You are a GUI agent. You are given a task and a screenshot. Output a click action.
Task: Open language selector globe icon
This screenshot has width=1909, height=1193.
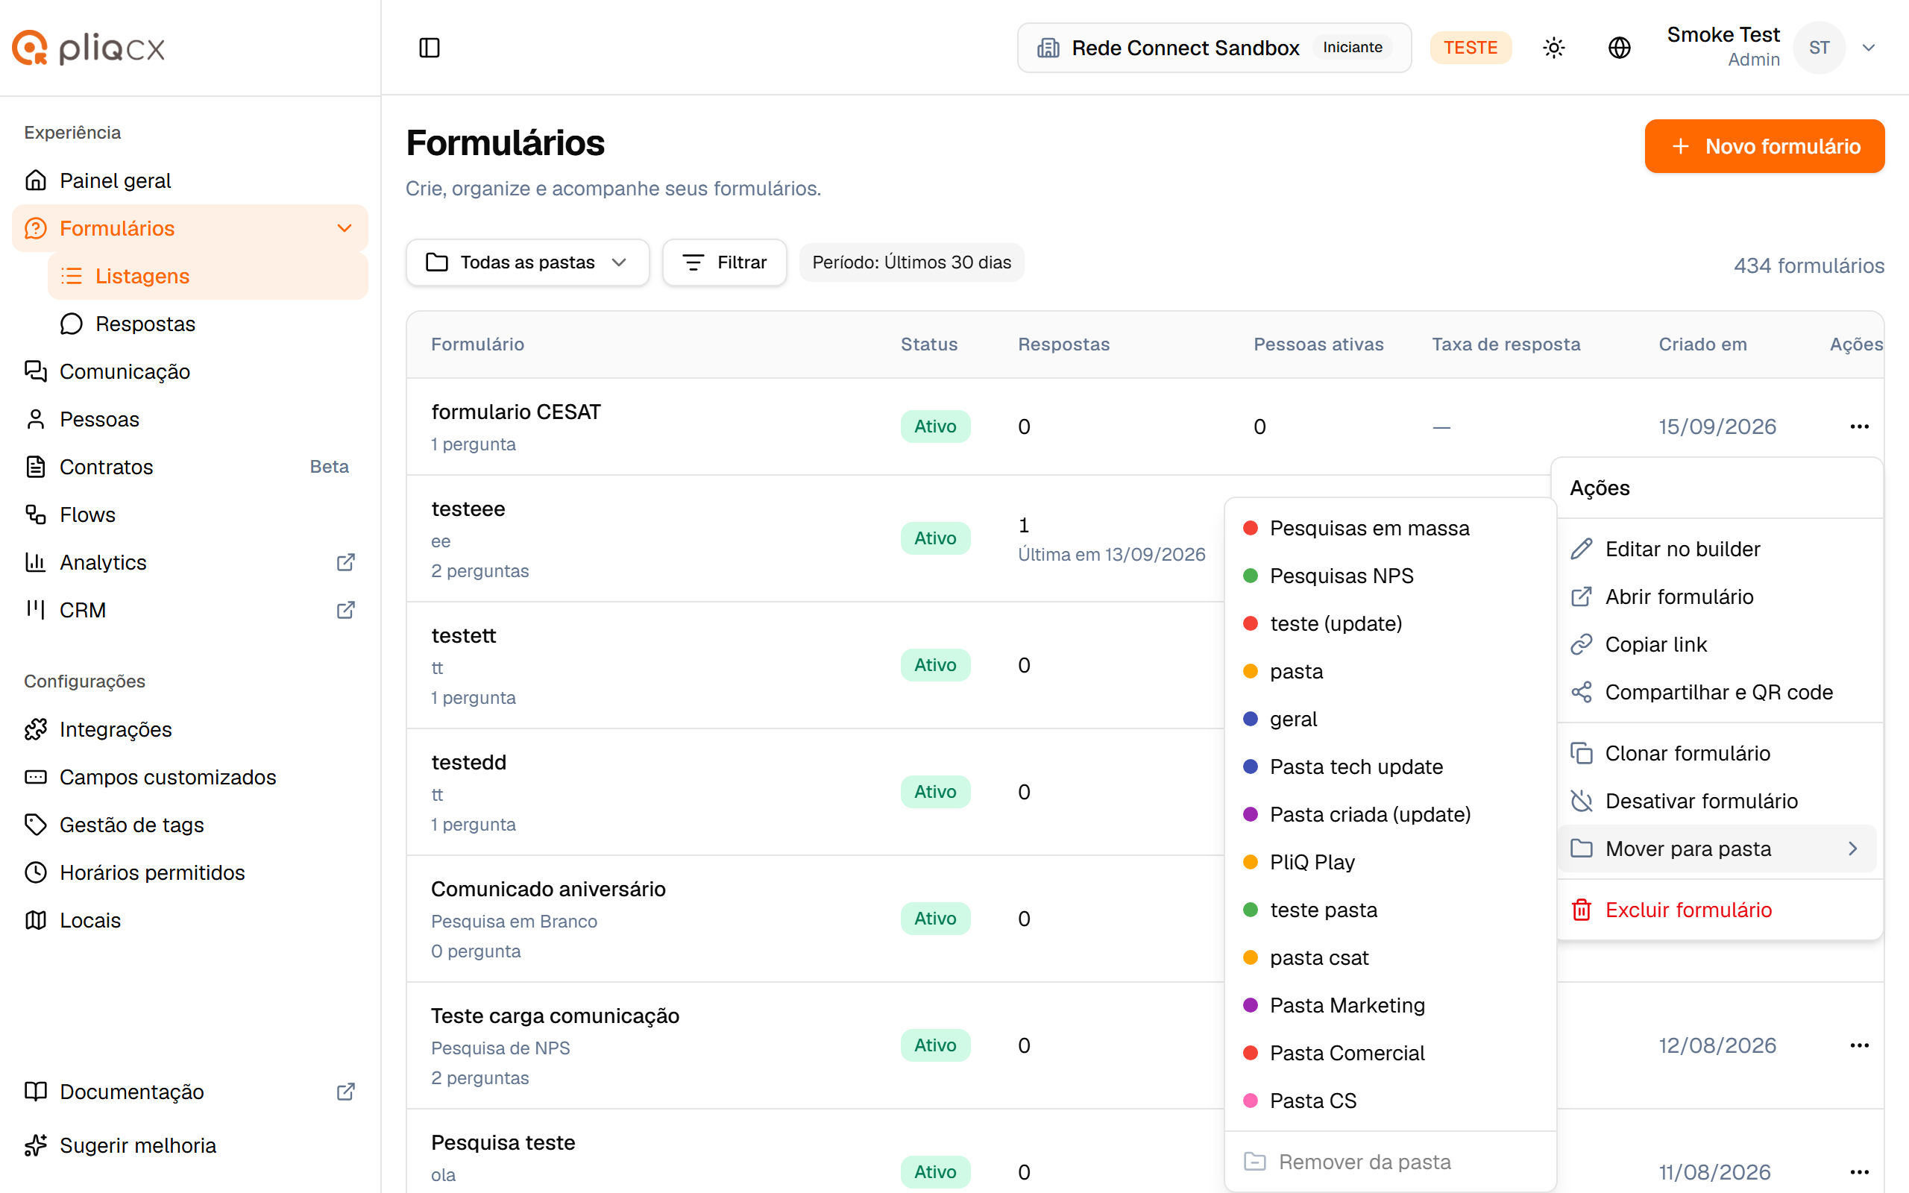1619,47
